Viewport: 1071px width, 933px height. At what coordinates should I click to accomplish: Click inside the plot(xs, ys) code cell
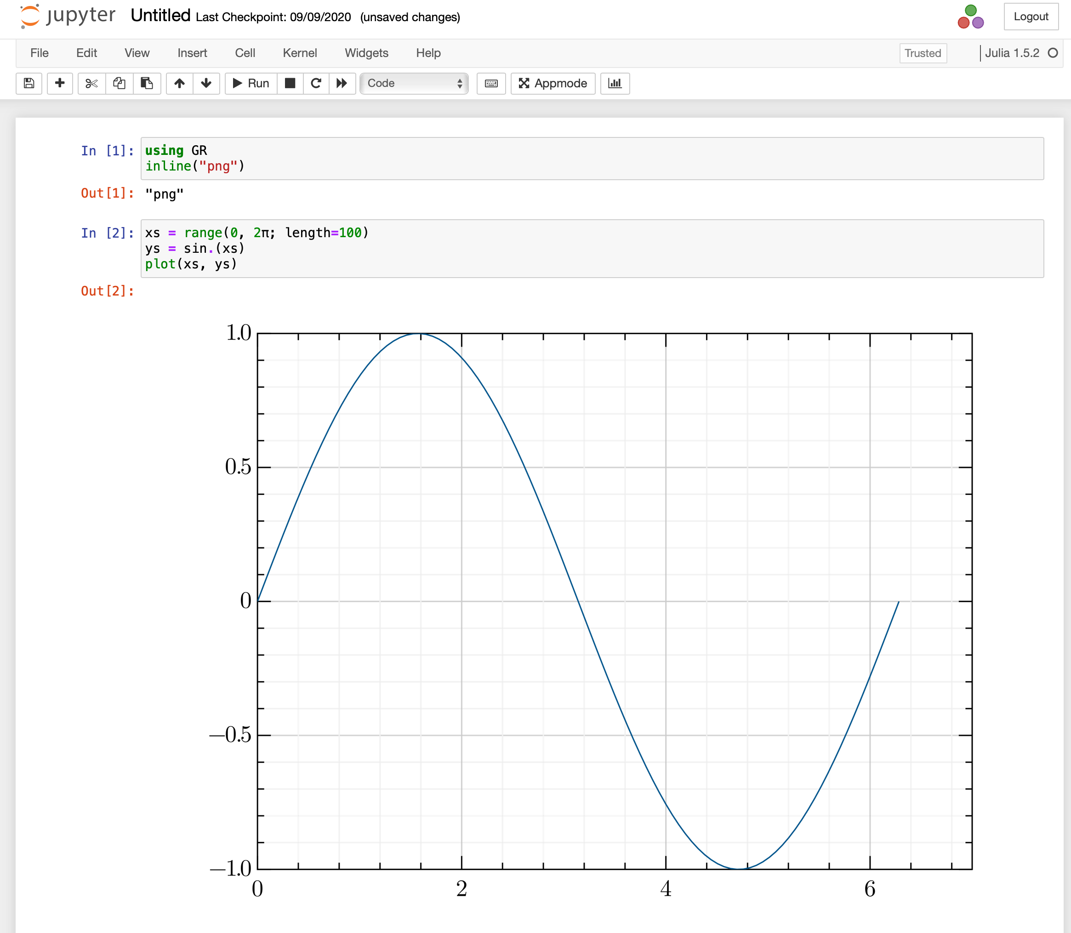click(x=573, y=248)
